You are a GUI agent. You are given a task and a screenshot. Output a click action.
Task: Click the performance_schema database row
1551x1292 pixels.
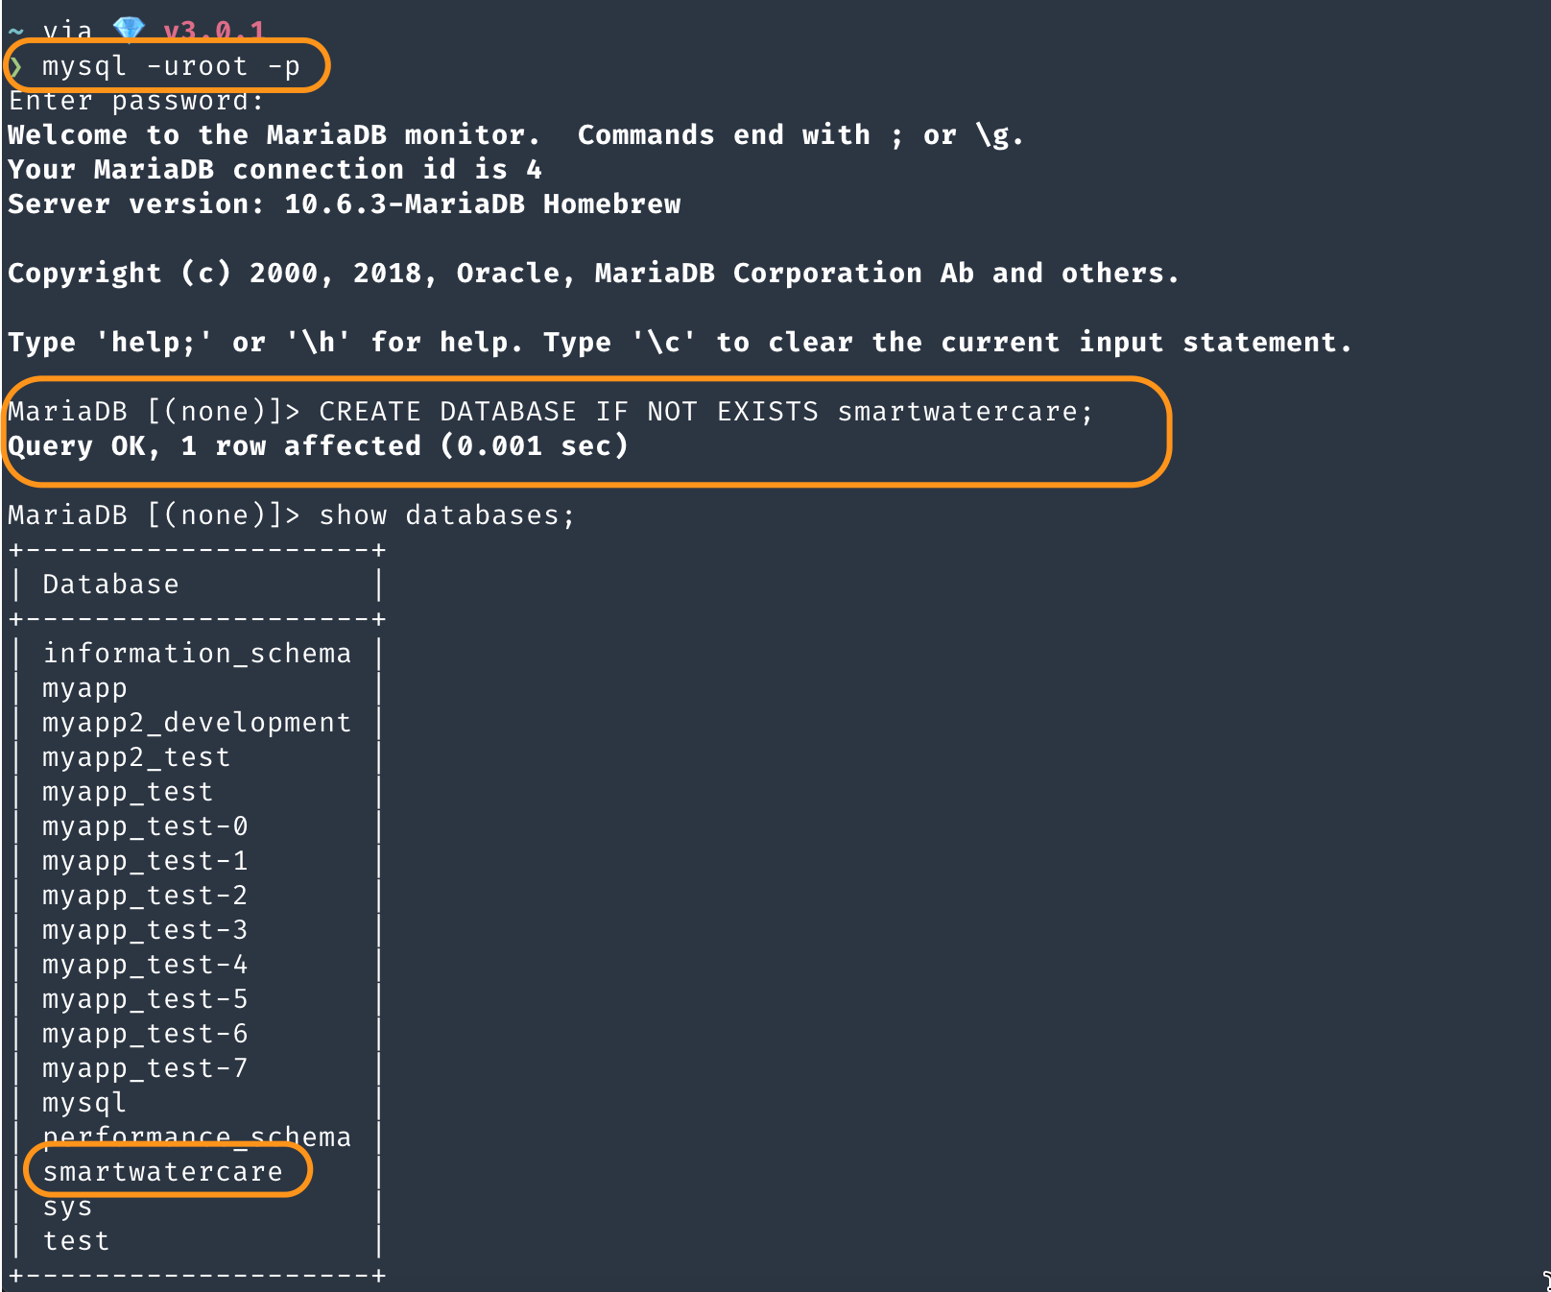pos(196,1136)
